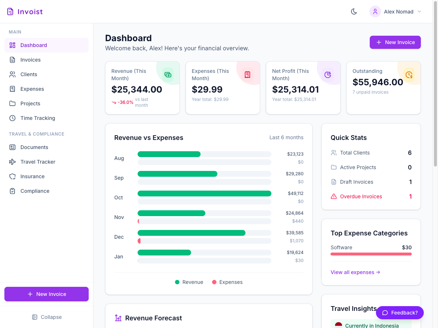The height and width of the screenshot is (328, 438).
Task: Open the Feedback chat button
Action: click(400, 313)
